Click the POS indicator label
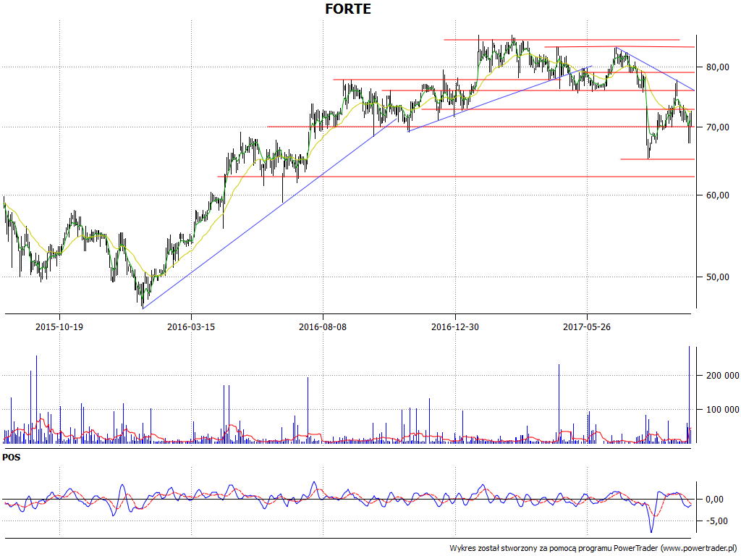Screen dimensions: 741x556 click(x=12, y=458)
